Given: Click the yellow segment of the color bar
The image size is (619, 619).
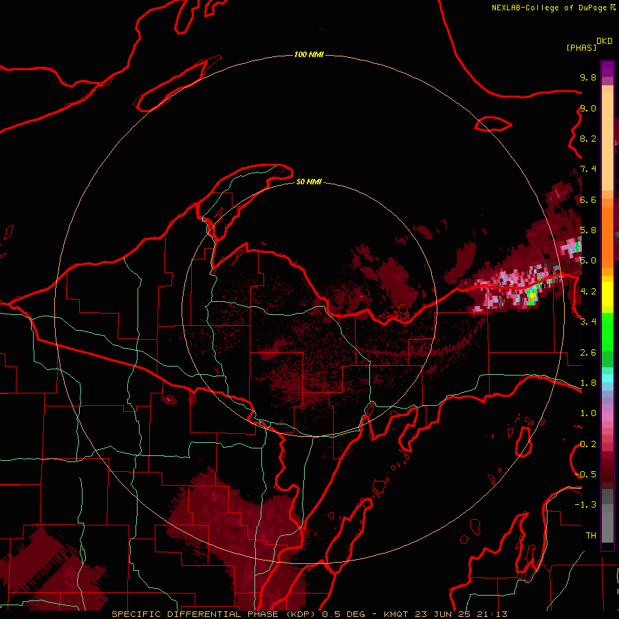Looking at the screenshot, I should point(607,294).
